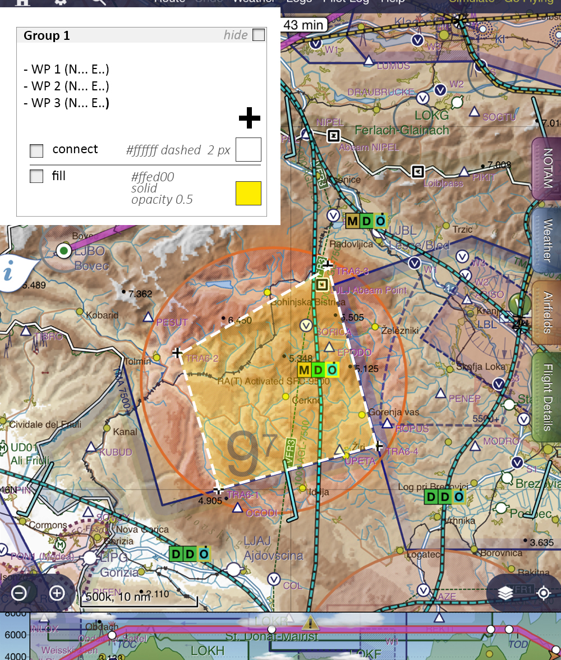Select the LJBO Bovec airfield symbol
This screenshot has height=660, width=561.
(x=65, y=250)
